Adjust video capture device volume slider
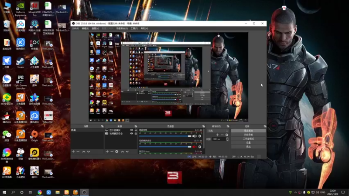This screenshot has height=196, width=349. pos(165,147)
